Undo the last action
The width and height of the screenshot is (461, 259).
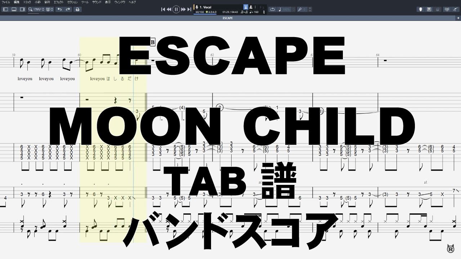click(x=59, y=9)
